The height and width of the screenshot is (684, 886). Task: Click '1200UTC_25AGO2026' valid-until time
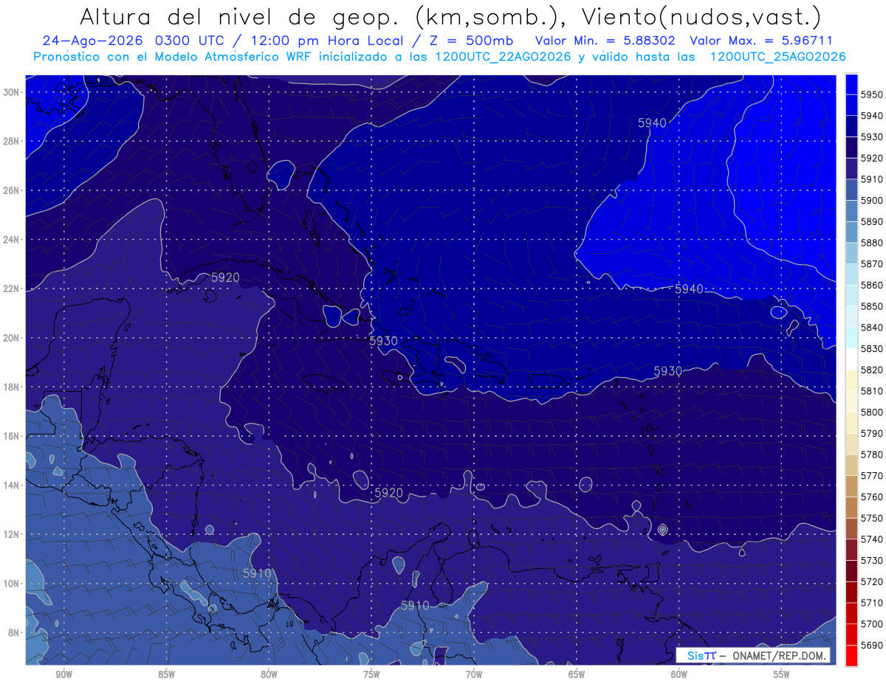pyautogui.click(x=777, y=57)
